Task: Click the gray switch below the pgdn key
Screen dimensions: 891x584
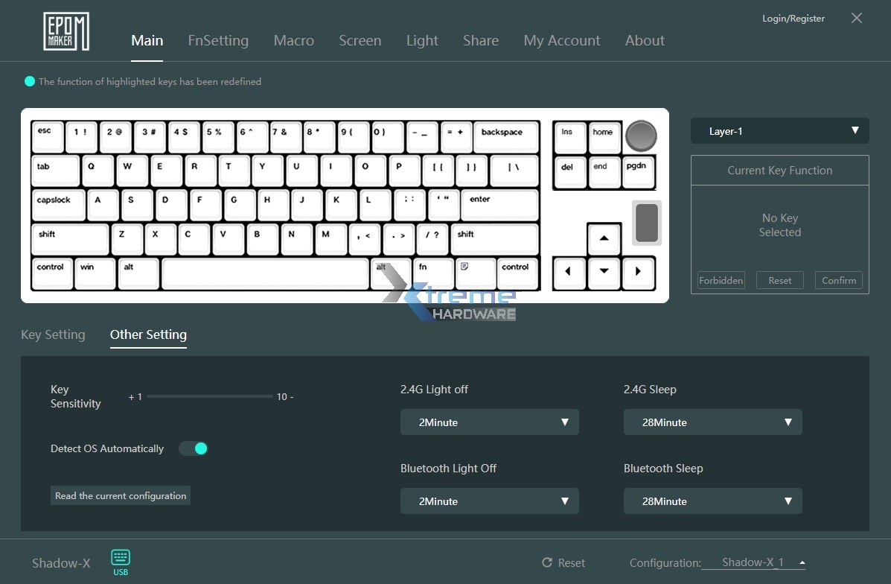Action: point(646,223)
